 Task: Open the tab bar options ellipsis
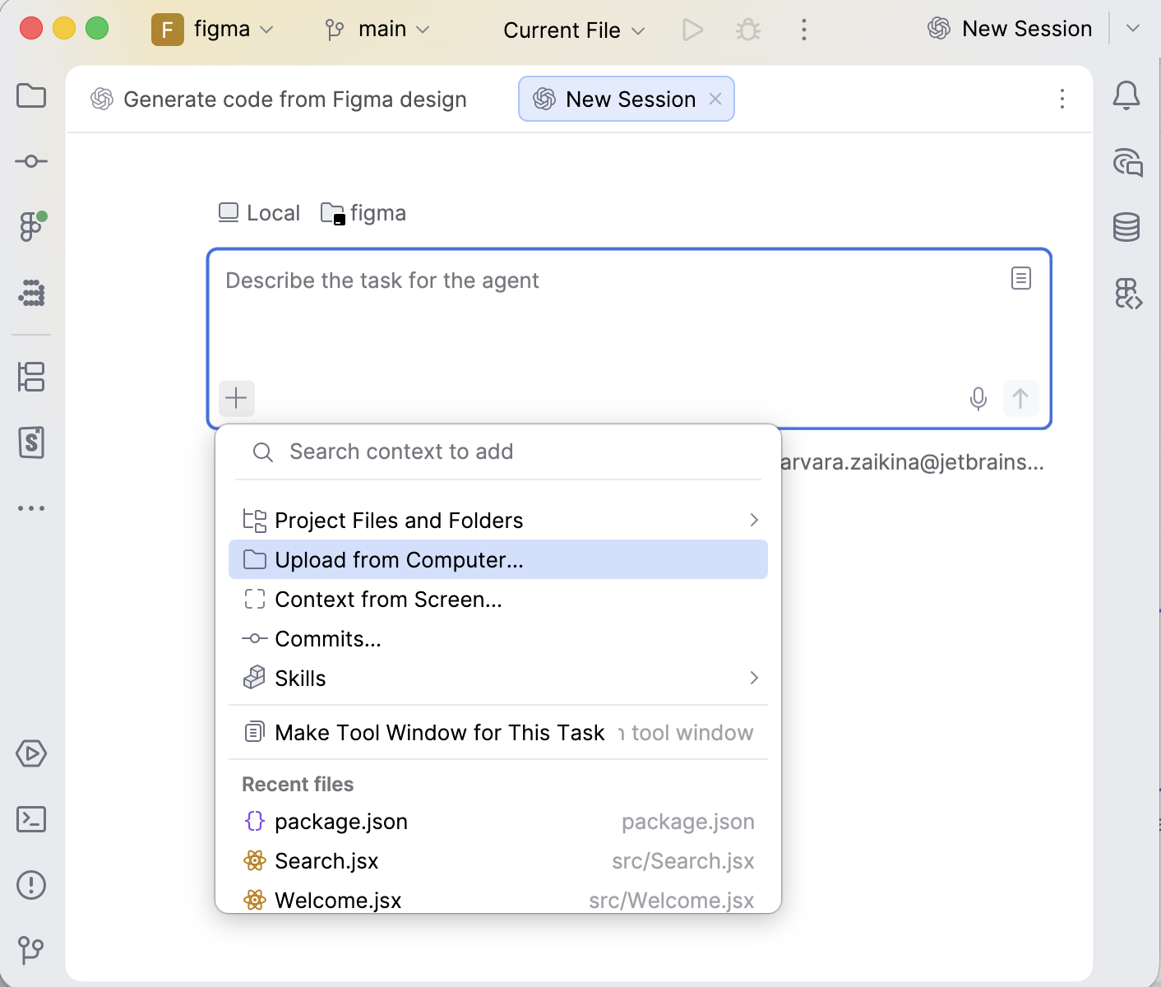point(1062,100)
